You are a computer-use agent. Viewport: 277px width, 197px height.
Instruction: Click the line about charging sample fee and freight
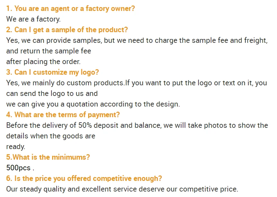[x=137, y=41]
